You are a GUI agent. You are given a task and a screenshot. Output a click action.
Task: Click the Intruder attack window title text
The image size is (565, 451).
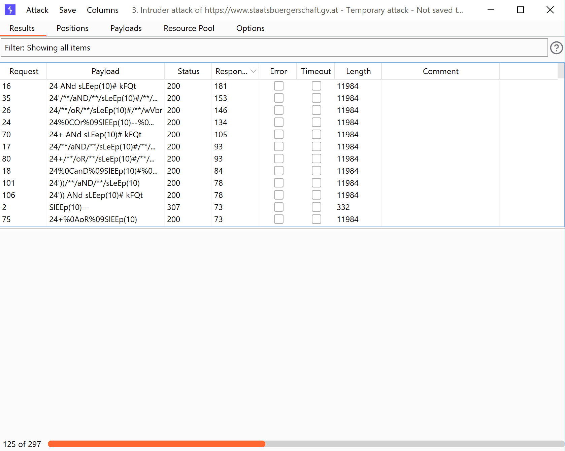297,10
